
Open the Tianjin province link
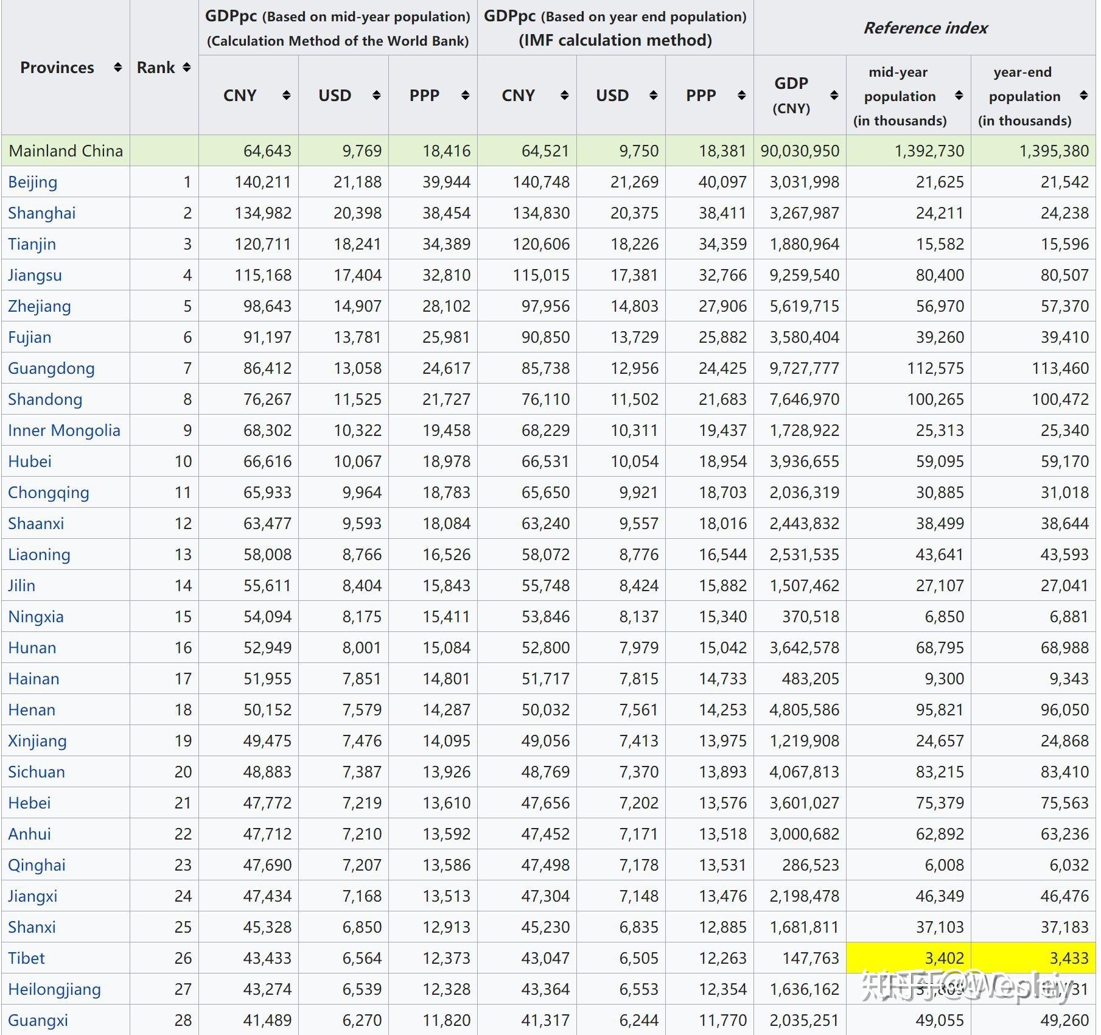click(x=32, y=244)
